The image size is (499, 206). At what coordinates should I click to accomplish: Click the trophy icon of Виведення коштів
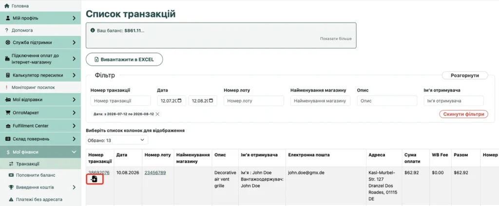pos(11,187)
